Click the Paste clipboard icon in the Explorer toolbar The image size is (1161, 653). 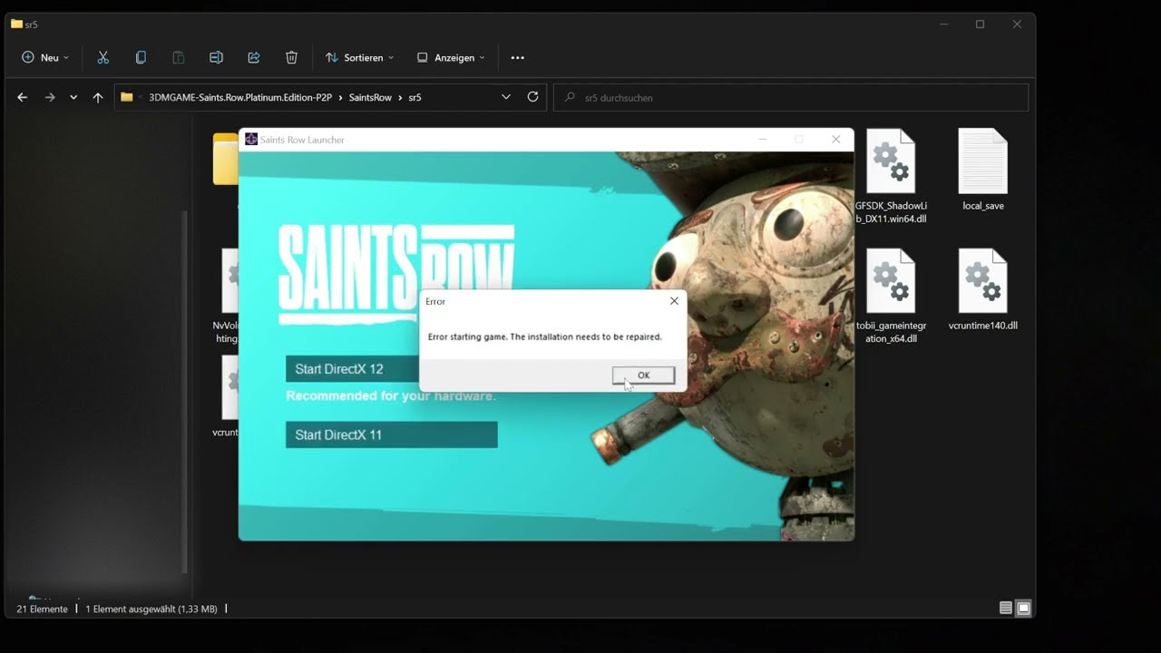[x=179, y=57]
